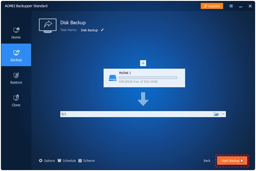Open Schedule clock settings
The image size is (256, 171).
67,160
